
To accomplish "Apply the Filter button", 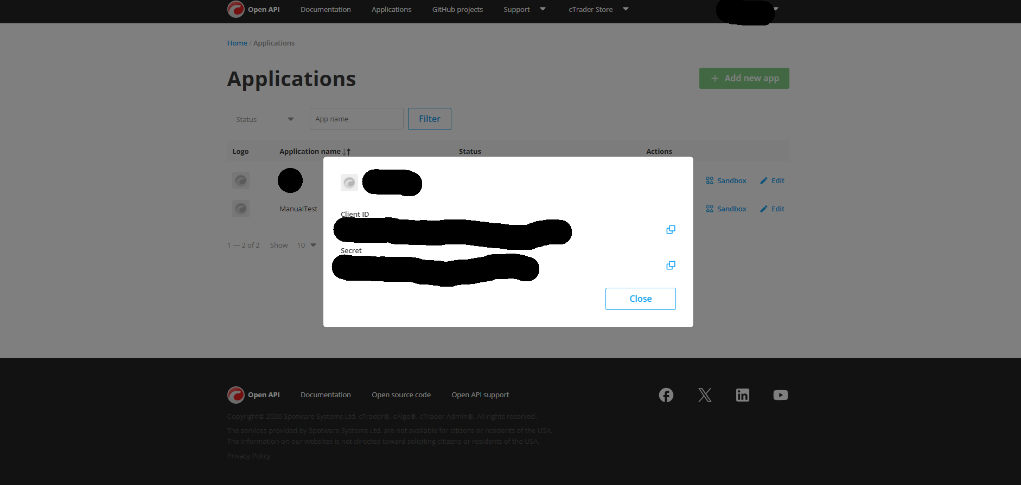I will pos(429,119).
